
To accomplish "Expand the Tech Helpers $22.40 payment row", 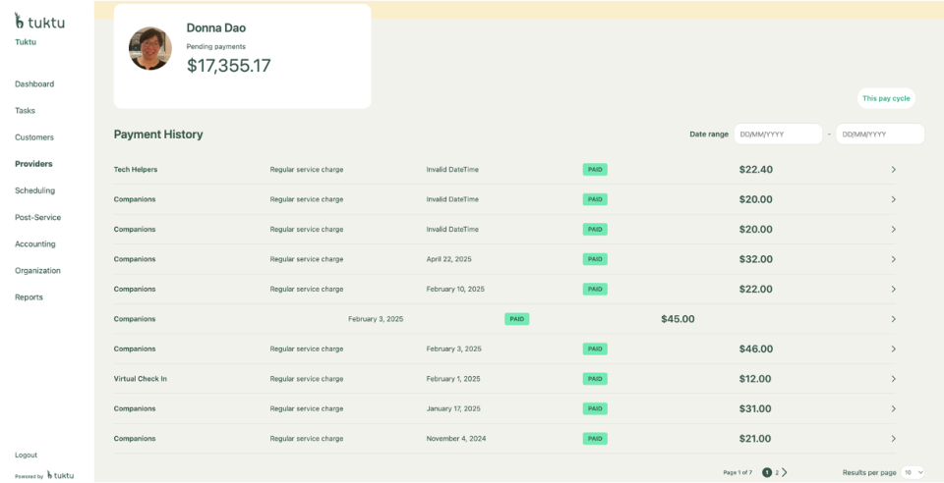I will point(893,170).
